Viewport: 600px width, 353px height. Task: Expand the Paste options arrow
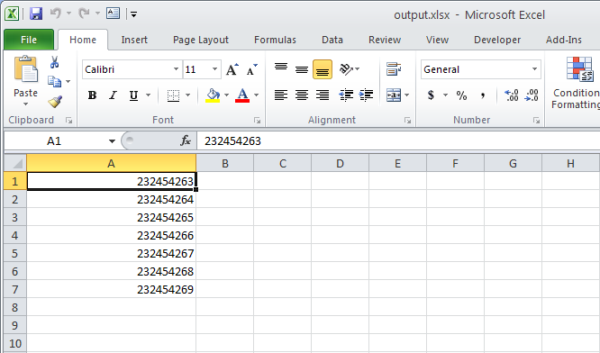[x=25, y=104]
